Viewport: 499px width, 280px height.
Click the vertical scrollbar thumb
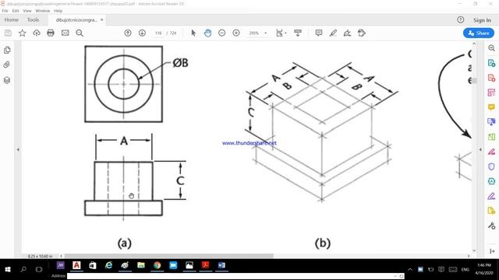pos(475,81)
